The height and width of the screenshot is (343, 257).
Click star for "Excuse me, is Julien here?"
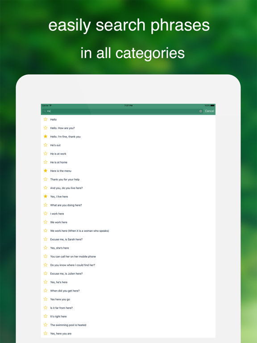point(46,273)
